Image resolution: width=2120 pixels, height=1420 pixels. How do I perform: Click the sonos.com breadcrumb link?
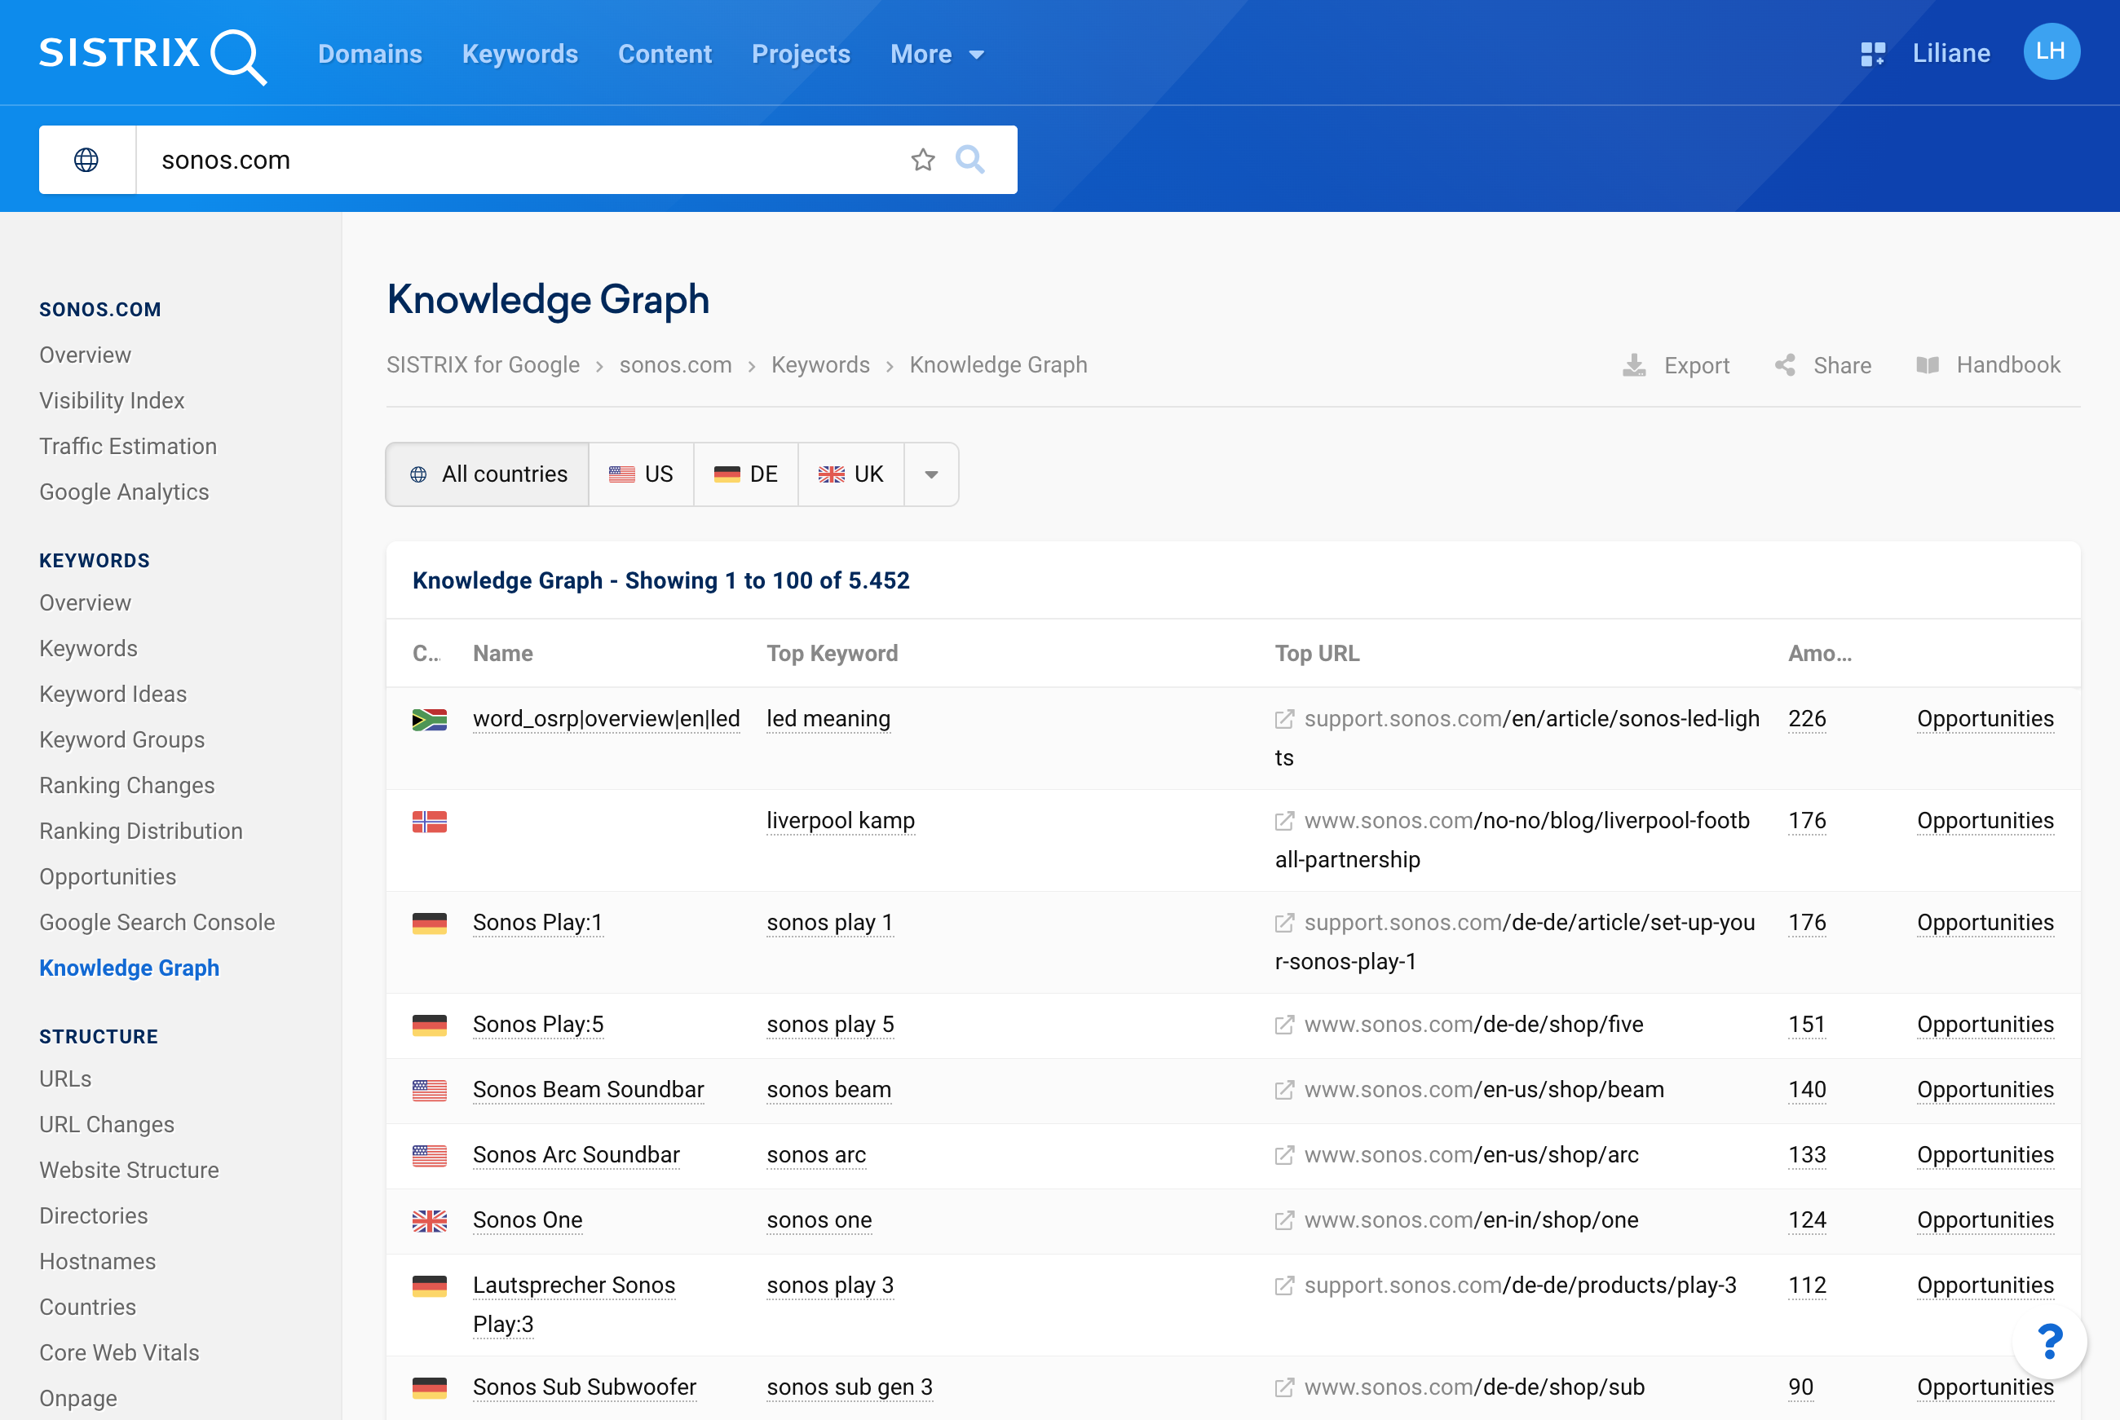(x=676, y=365)
